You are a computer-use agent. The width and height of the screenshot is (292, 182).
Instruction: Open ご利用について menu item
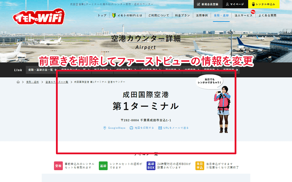(159, 15)
